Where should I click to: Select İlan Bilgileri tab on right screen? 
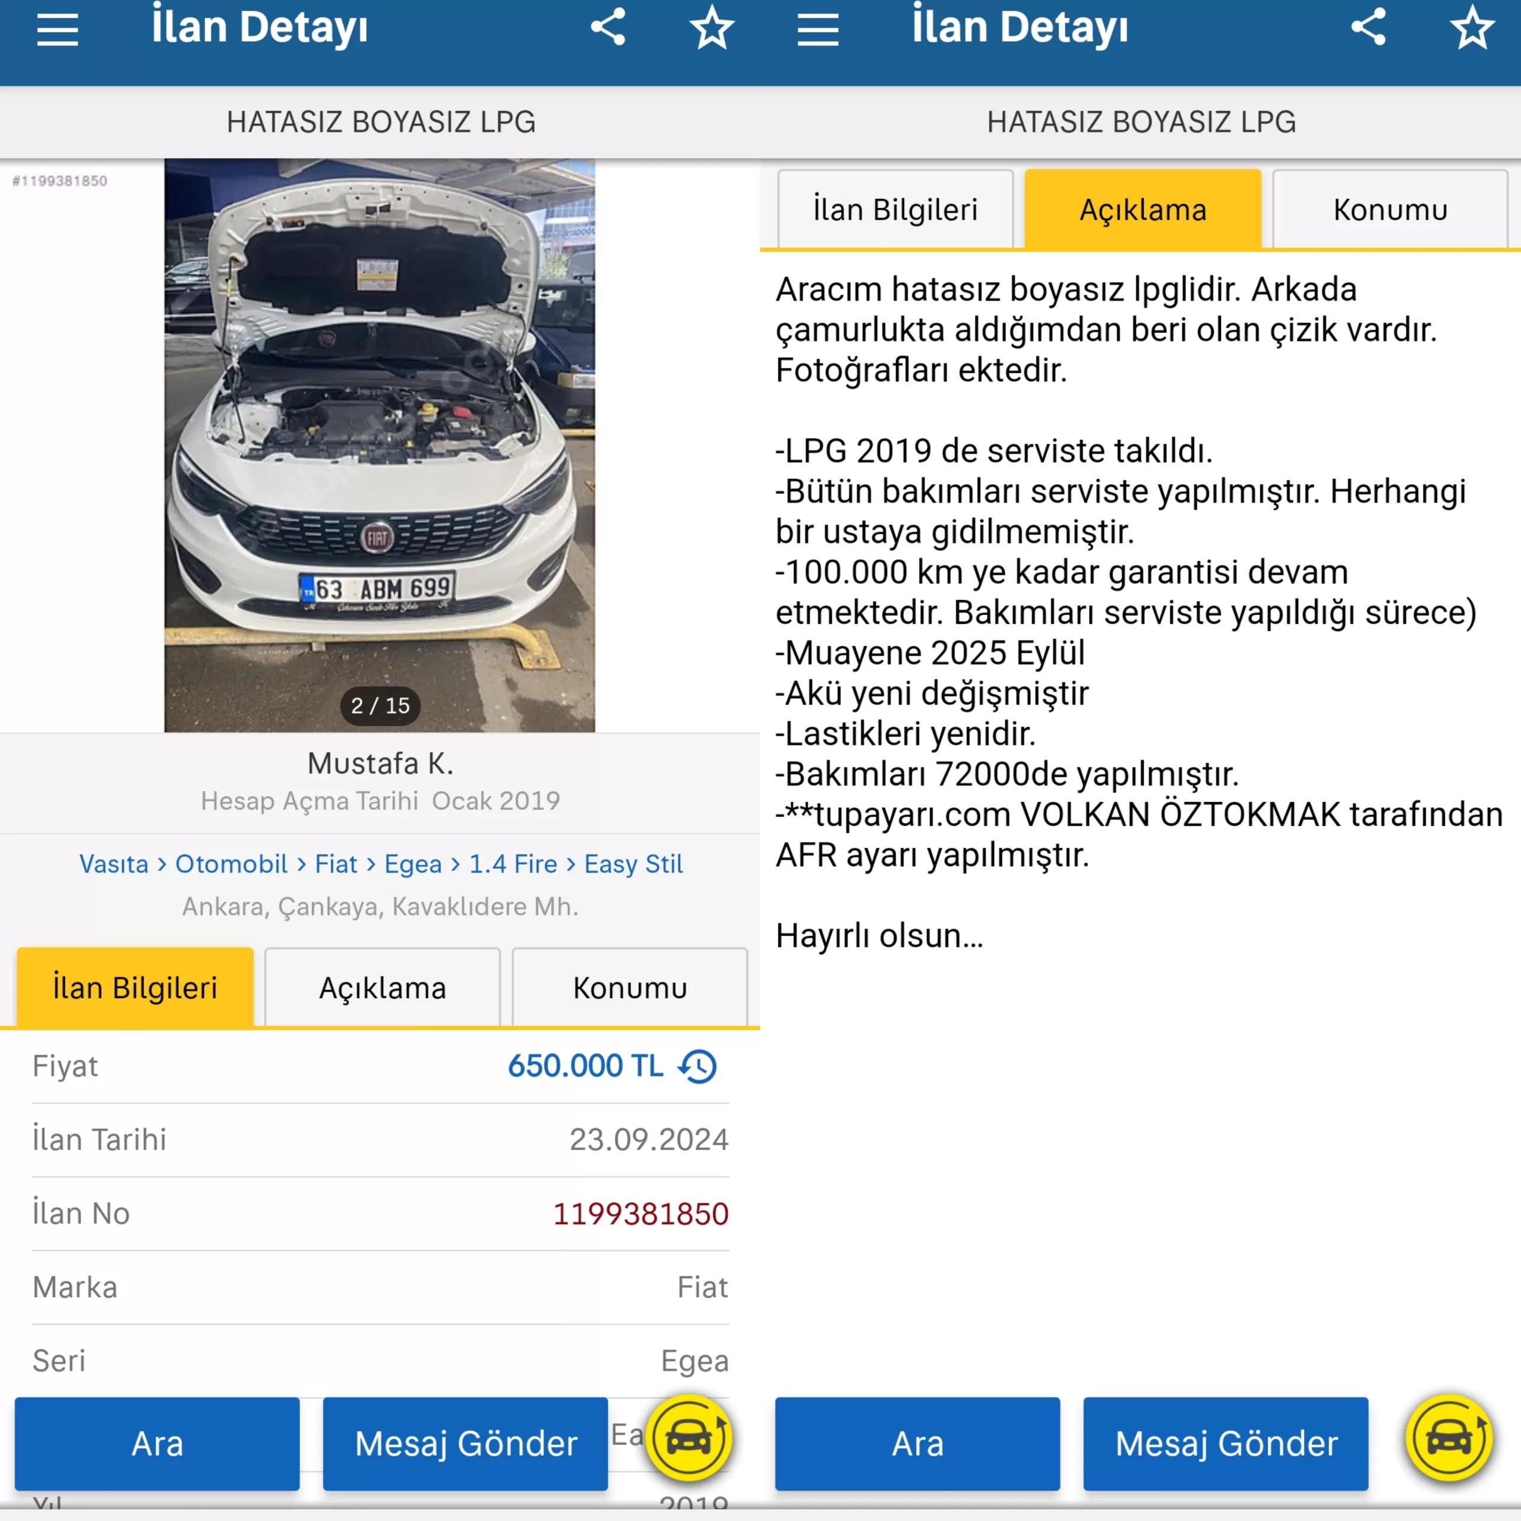click(x=896, y=209)
